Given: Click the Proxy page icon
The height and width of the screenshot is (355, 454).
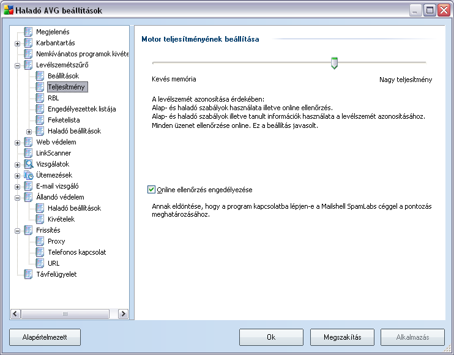Looking at the screenshot, I should [x=40, y=241].
